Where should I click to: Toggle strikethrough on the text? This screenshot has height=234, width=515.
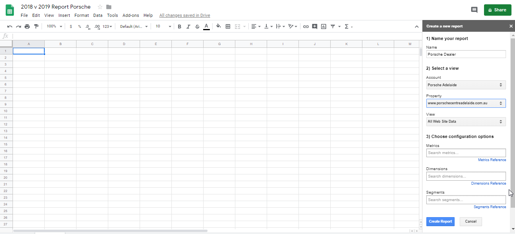pos(197,26)
